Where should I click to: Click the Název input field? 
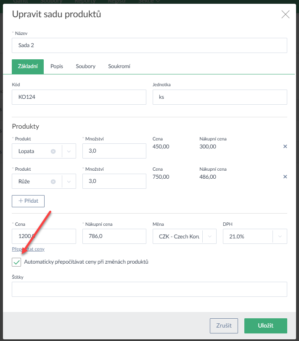point(149,45)
